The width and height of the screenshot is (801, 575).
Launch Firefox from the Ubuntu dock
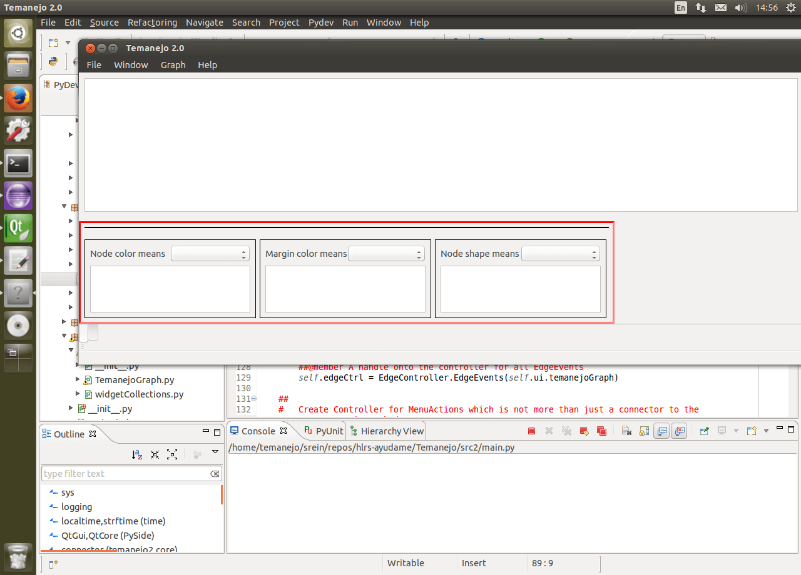pyautogui.click(x=18, y=98)
